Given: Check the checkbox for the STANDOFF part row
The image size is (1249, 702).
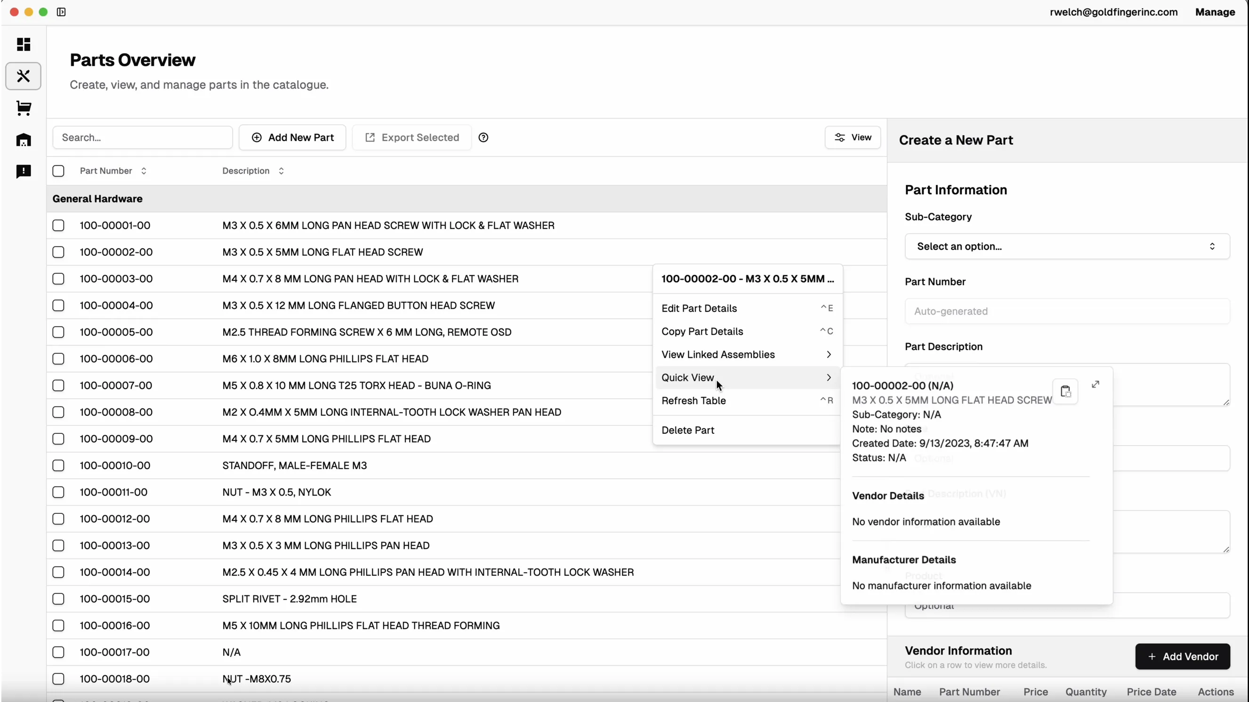Looking at the screenshot, I should pos(58,465).
